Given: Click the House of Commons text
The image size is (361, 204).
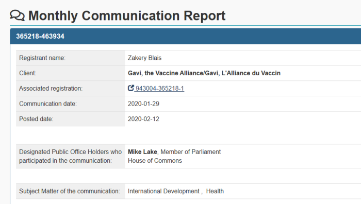Looking at the screenshot, I should click(155, 161).
